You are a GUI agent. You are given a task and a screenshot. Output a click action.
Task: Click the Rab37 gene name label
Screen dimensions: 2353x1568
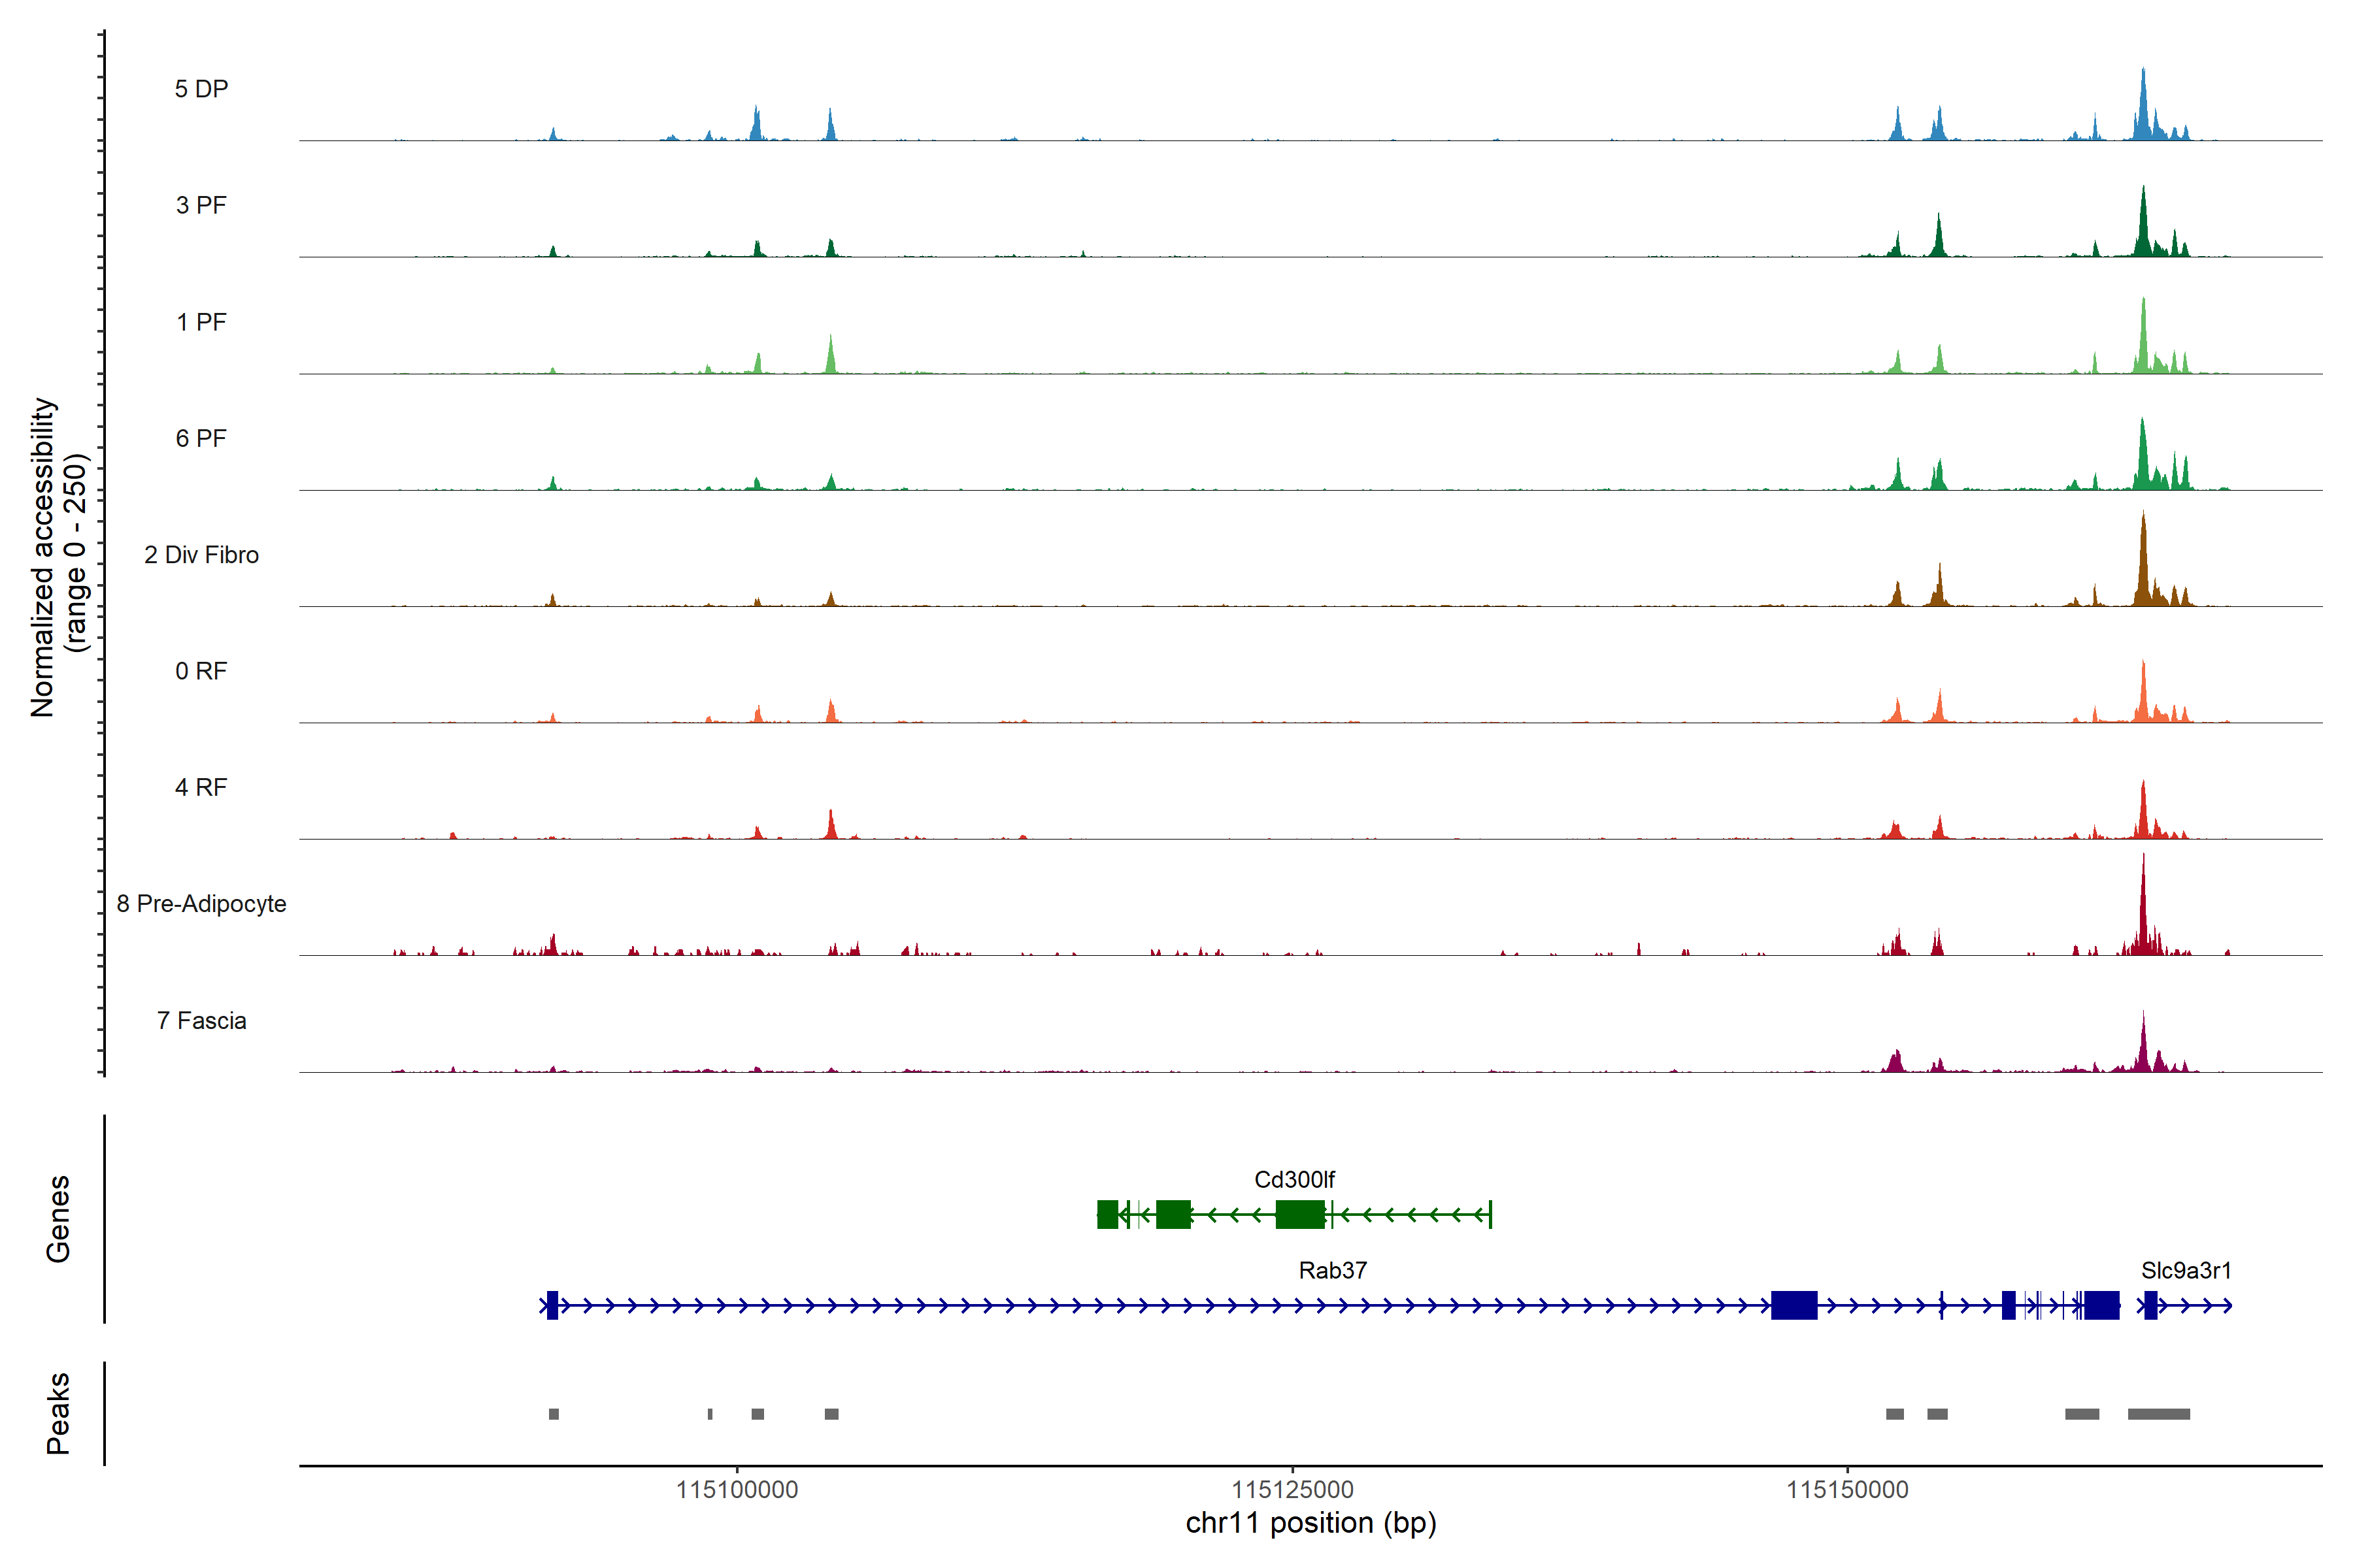1333,1271
